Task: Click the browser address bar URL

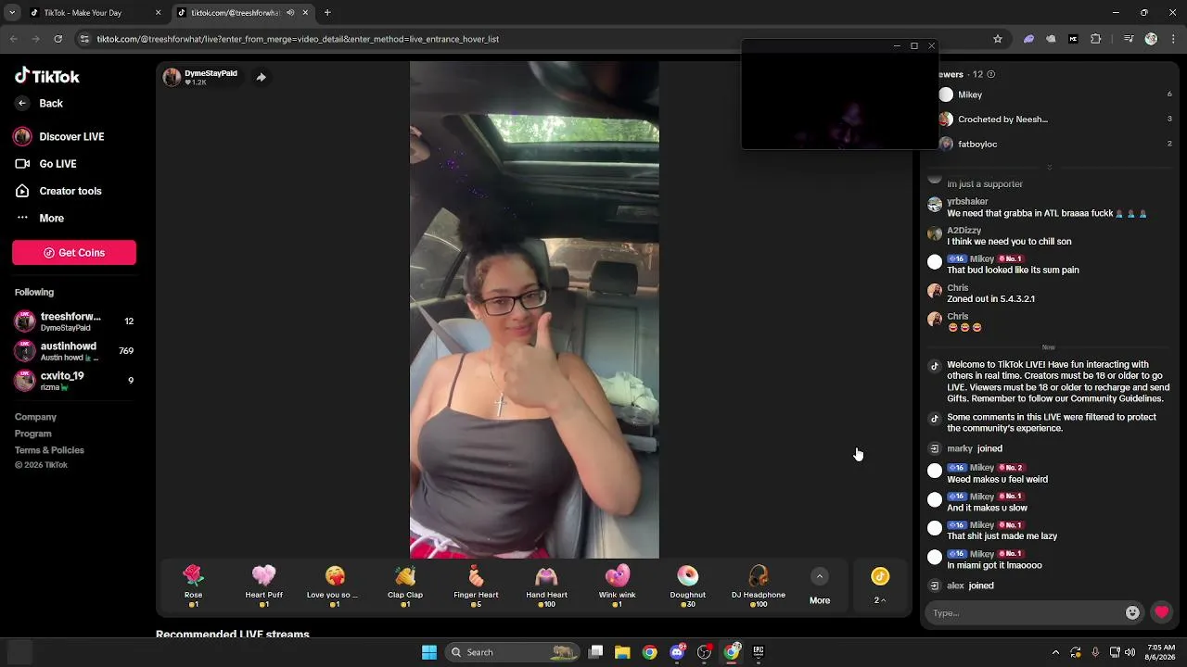Action: [298, 39]
